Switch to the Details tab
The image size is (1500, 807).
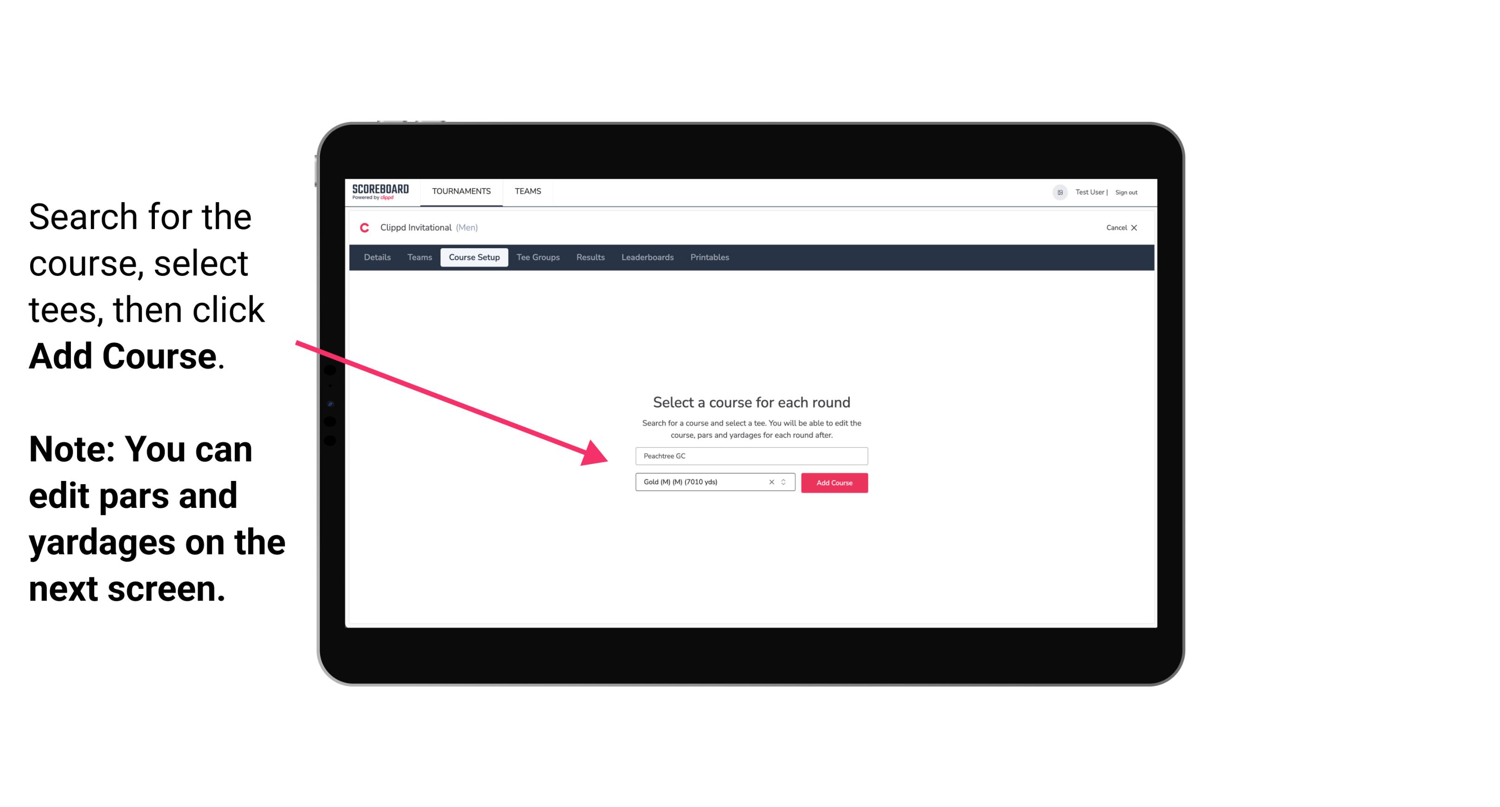click(376, 257)
